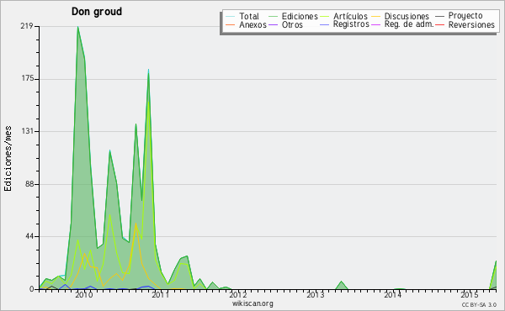The width and height of the screenshot is (505, 311).
Task: Click the y-axis value 219
Action: pos(27,26)
